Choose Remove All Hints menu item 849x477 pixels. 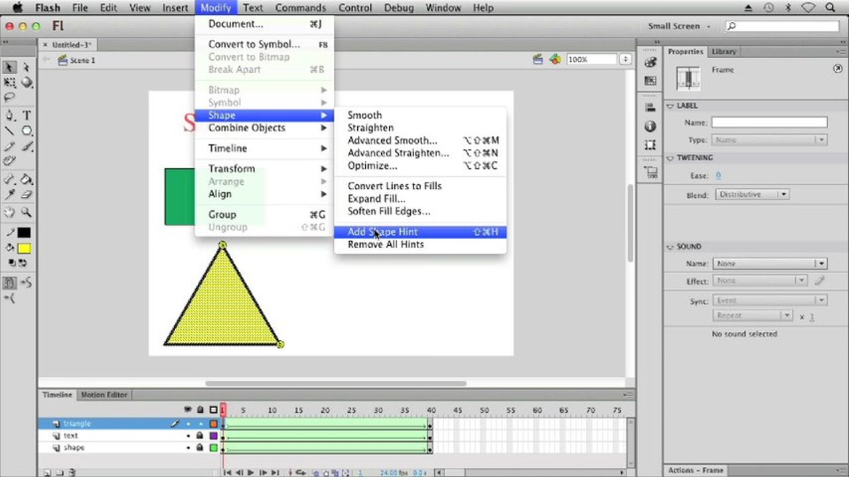(420, 244)
